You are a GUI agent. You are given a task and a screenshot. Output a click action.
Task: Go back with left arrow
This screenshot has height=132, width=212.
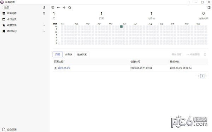[x=58, y=7]
